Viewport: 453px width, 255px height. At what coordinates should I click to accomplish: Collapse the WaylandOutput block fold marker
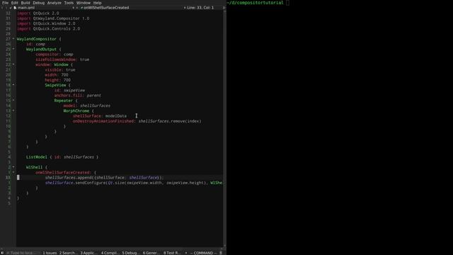coord(13,49)
